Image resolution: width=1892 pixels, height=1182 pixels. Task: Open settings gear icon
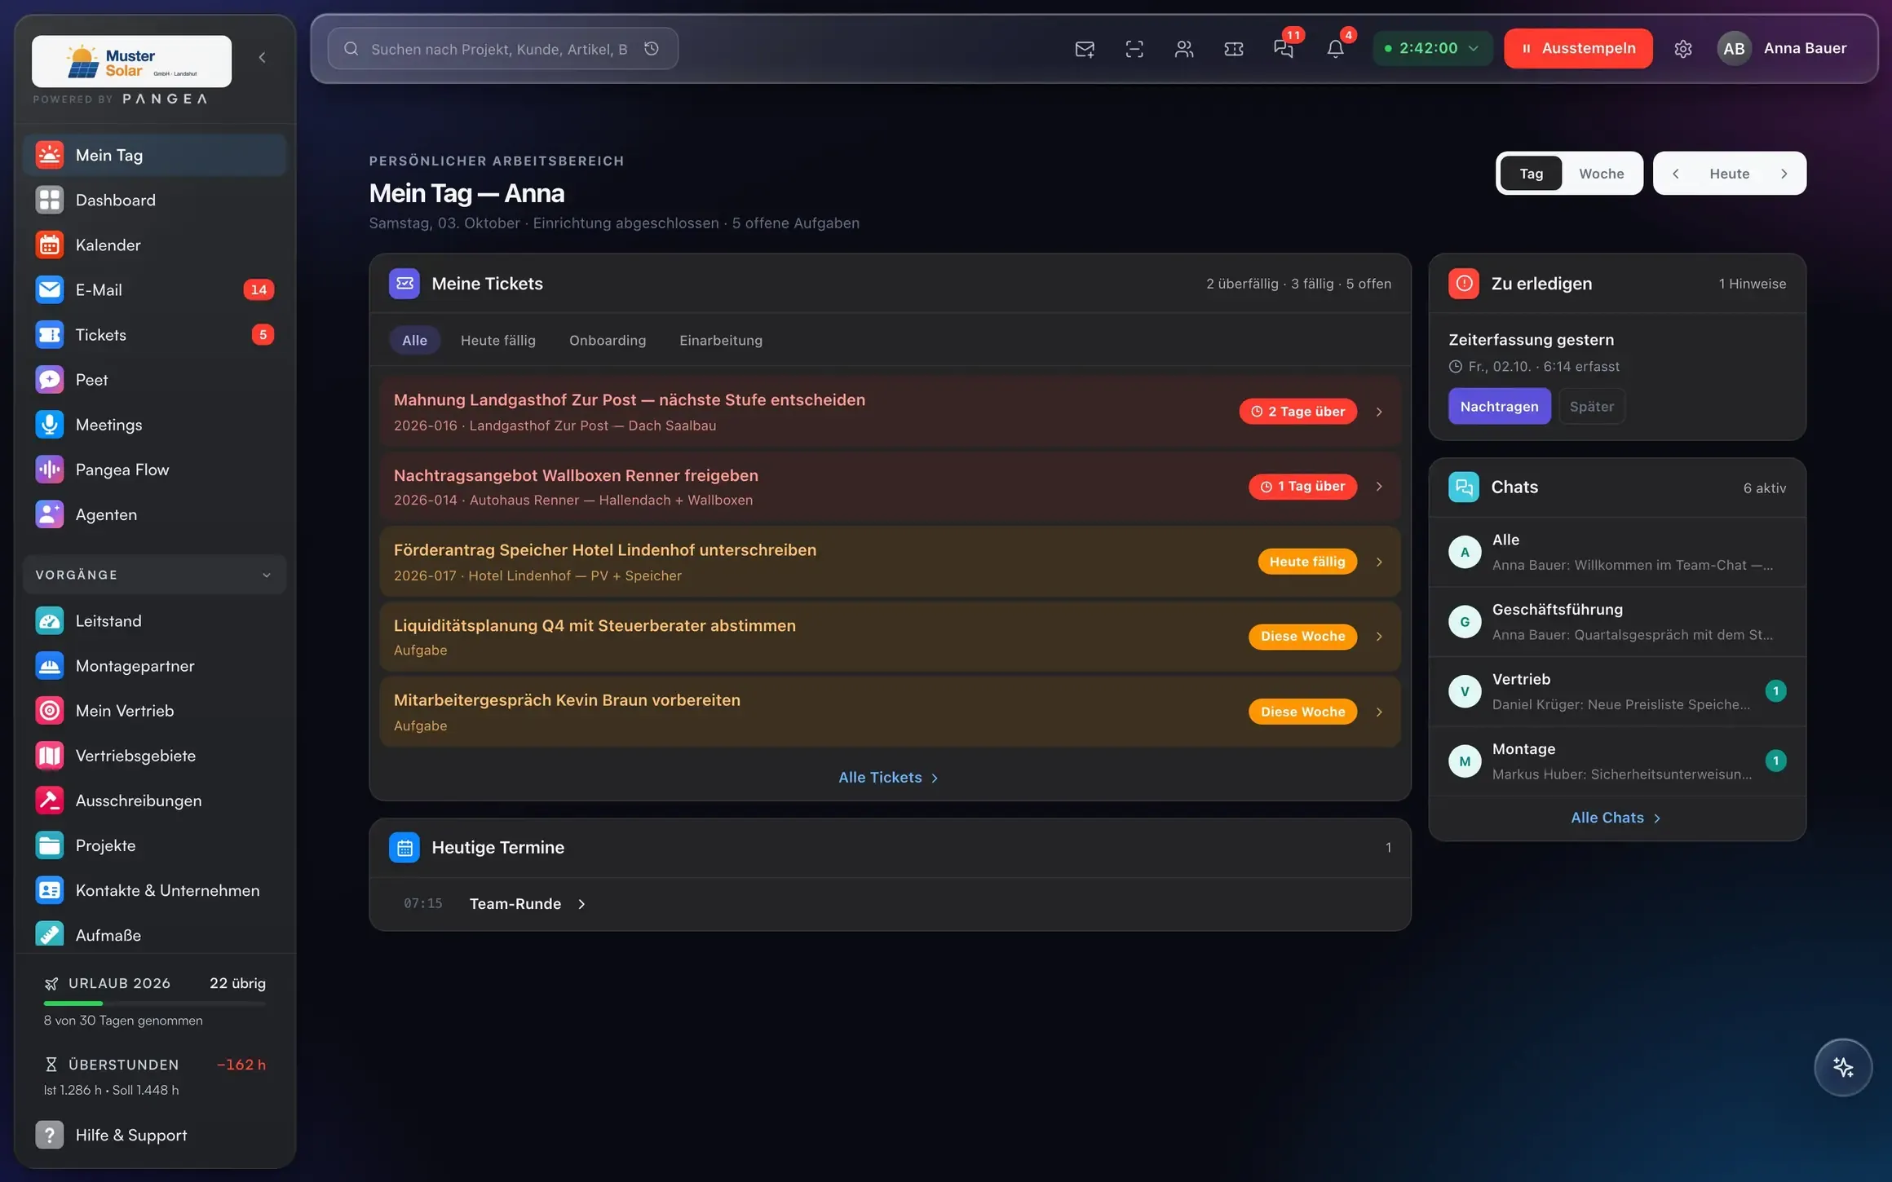(1683, 49)
